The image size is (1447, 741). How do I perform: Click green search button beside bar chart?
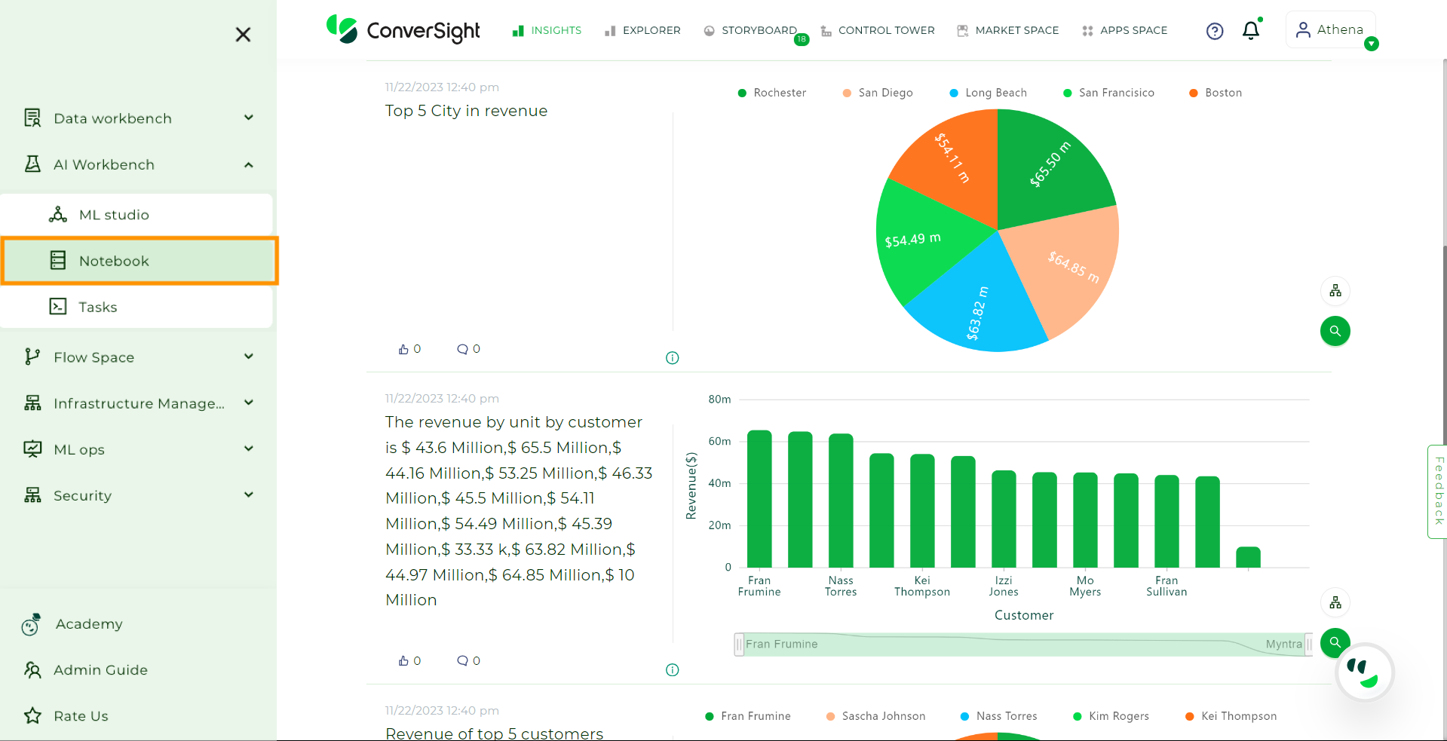click(1335, 642)
